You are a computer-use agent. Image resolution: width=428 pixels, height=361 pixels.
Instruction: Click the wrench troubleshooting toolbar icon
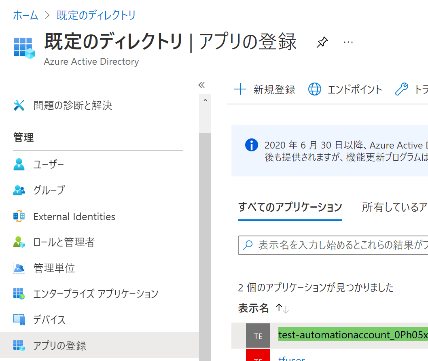click(402, 89)
